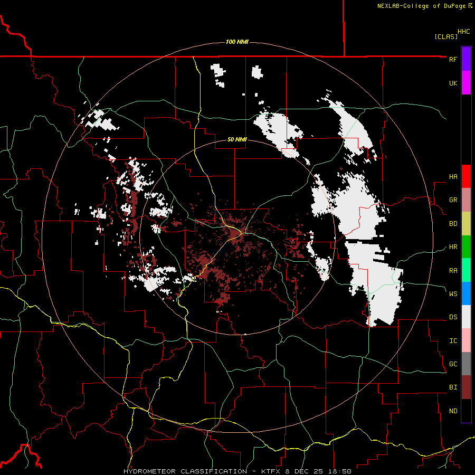Click the GR legend label
The width and height of the screenshot is (475, 475).
453,200
